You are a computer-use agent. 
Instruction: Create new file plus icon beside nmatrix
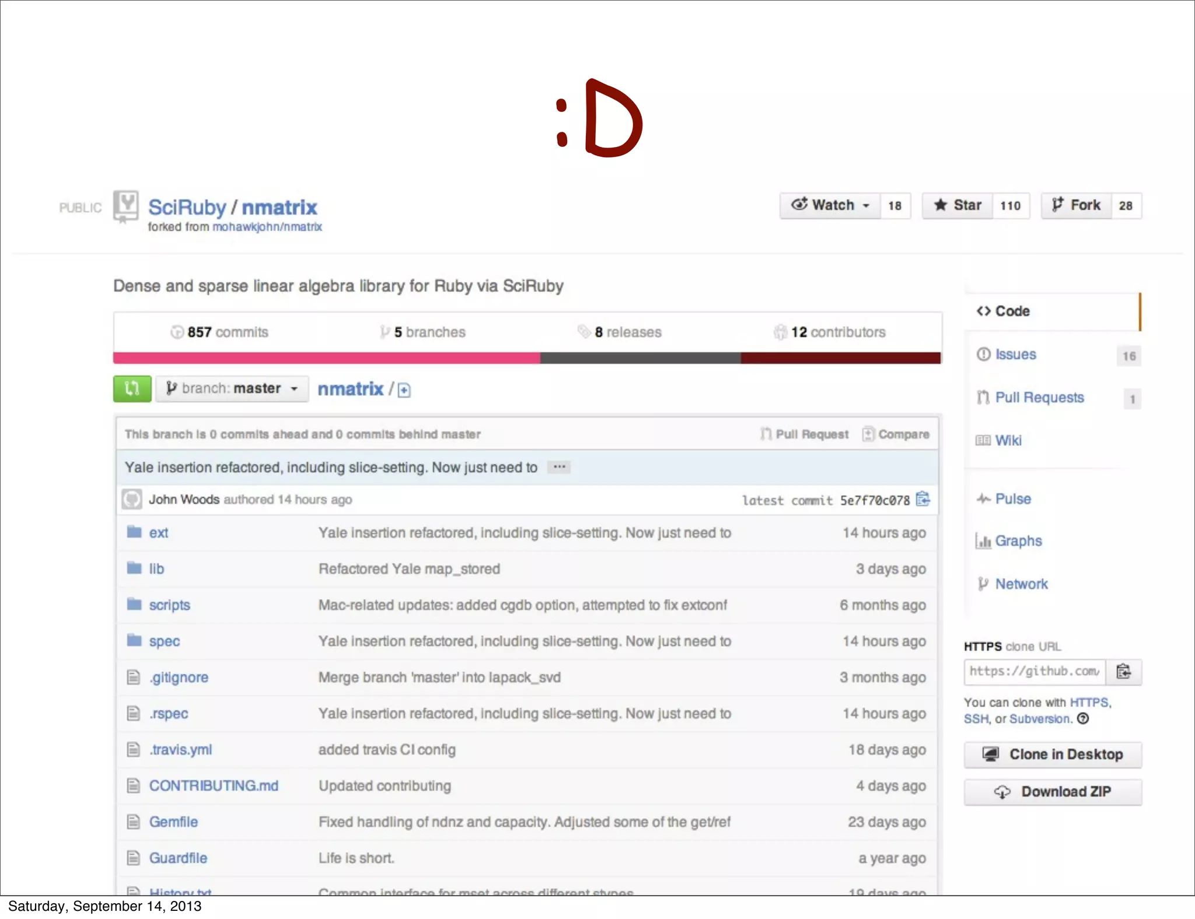pos(404,390)
